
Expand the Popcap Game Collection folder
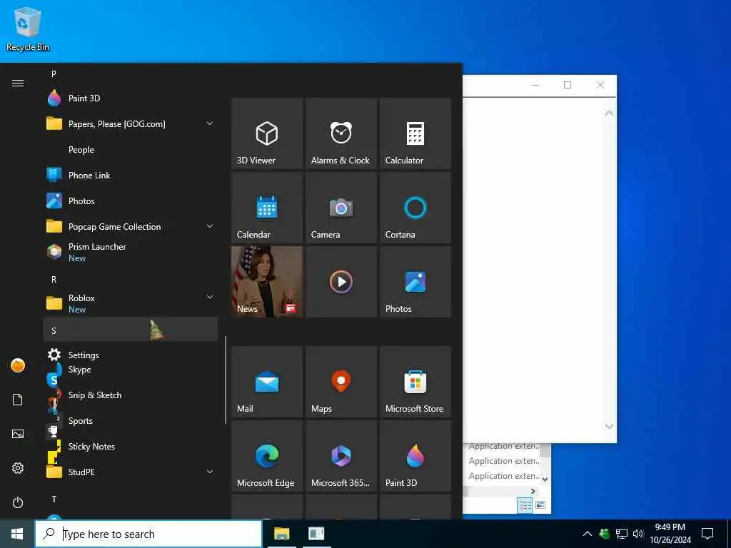coord(131,226)
